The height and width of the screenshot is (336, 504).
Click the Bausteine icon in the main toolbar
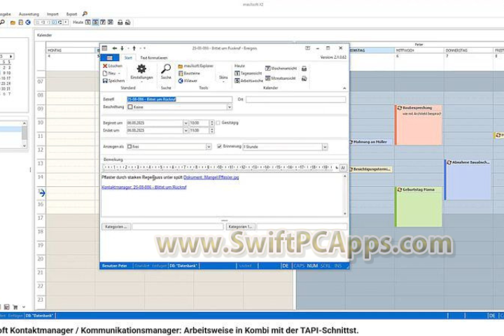coord(20,22)
